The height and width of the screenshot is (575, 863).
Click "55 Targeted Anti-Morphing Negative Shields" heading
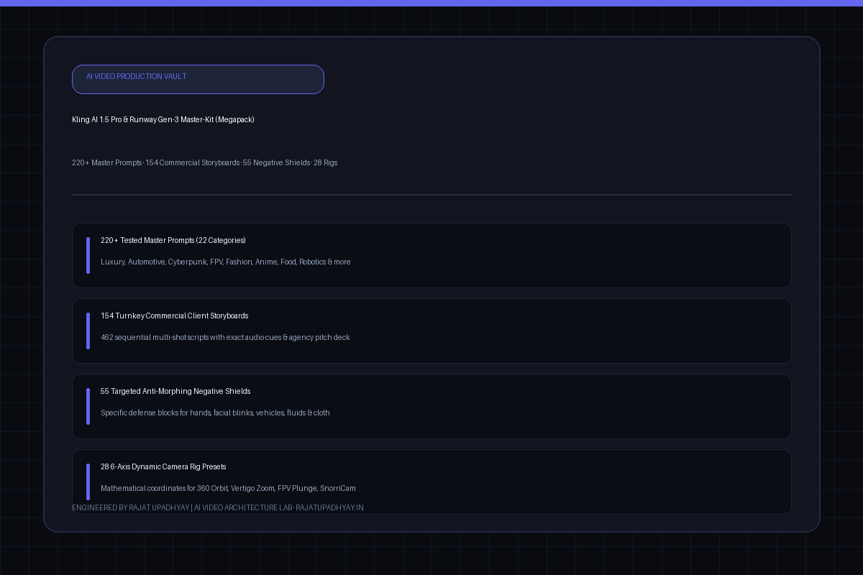pyautogui.click(x=175, y=391)
